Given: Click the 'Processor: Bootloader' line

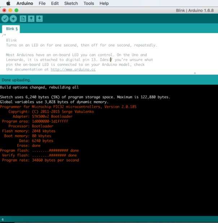Looking at the screenshot, I should [31, 126].
